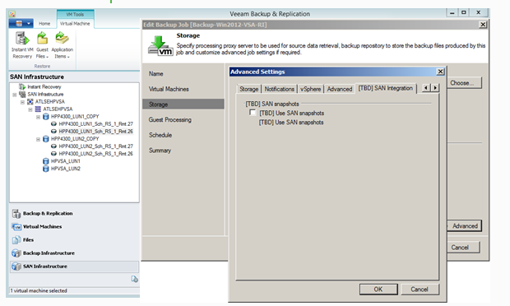Click the Advanced button in Edit Backup Job
This screenshot has height=306, width=510.
click(464, 226)
